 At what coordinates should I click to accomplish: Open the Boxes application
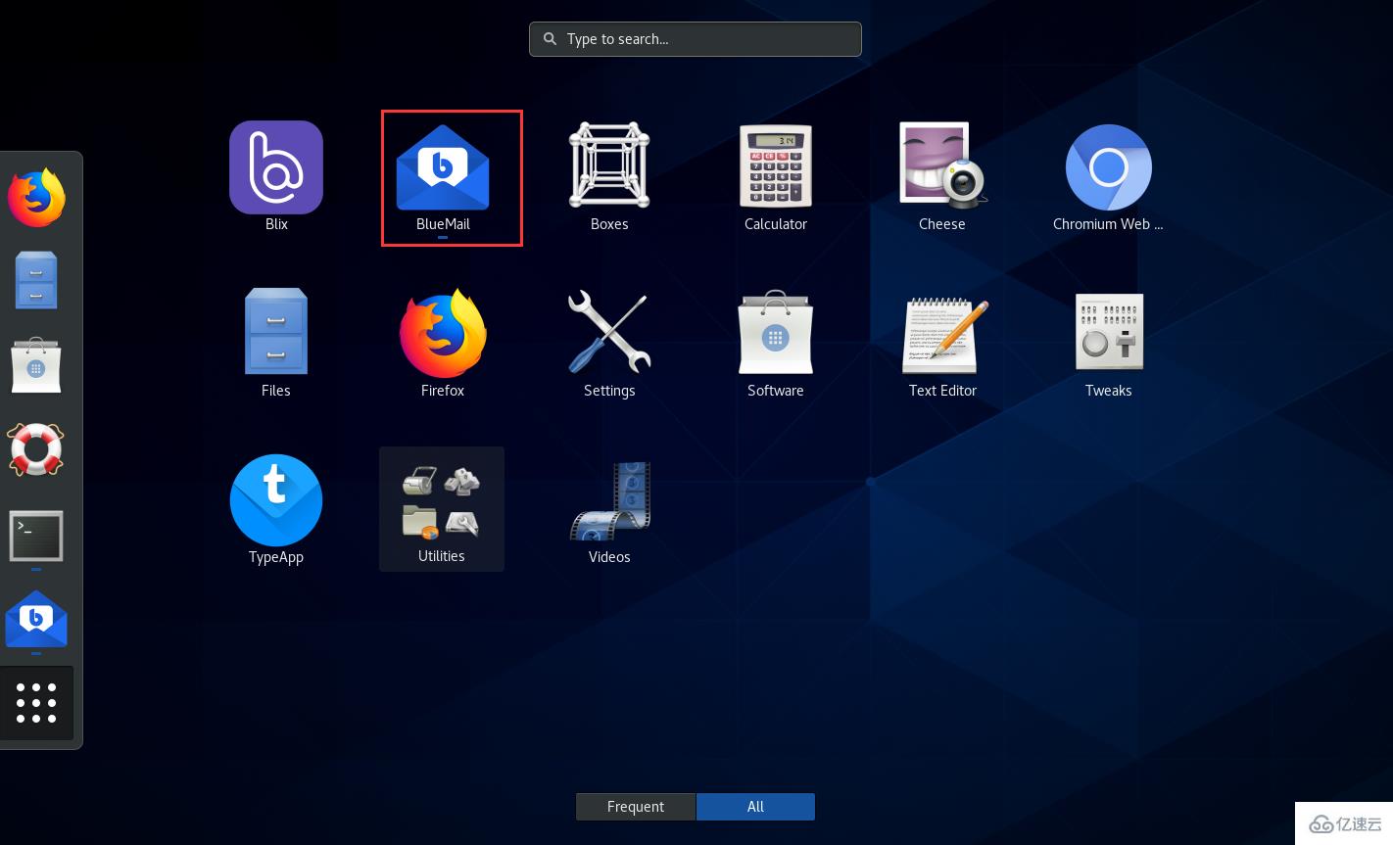609,164
